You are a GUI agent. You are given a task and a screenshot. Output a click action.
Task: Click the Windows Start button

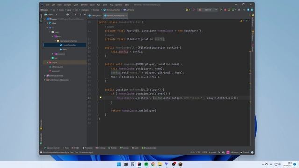pos(119,164)
